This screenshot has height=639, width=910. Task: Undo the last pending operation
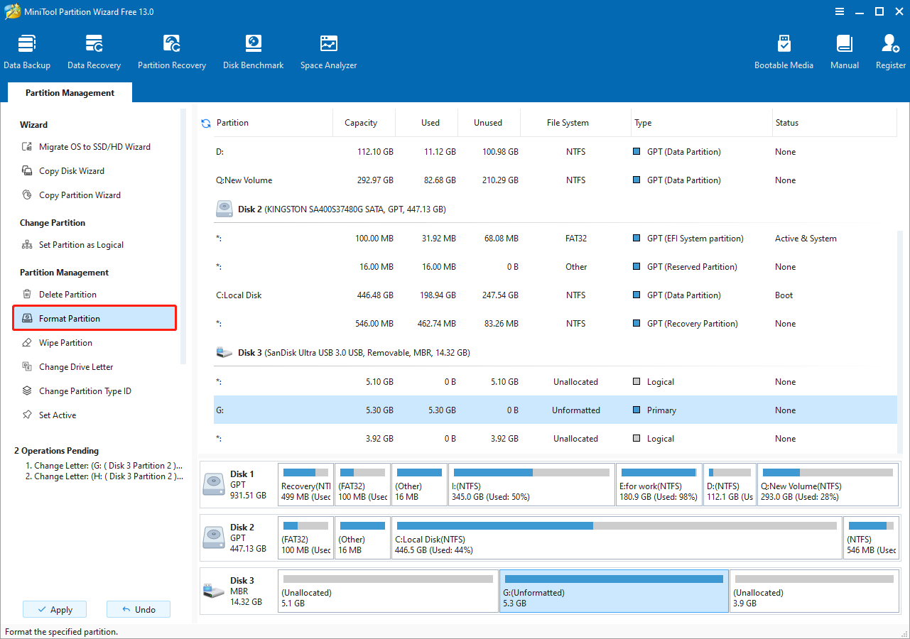[x=139, y=609]
